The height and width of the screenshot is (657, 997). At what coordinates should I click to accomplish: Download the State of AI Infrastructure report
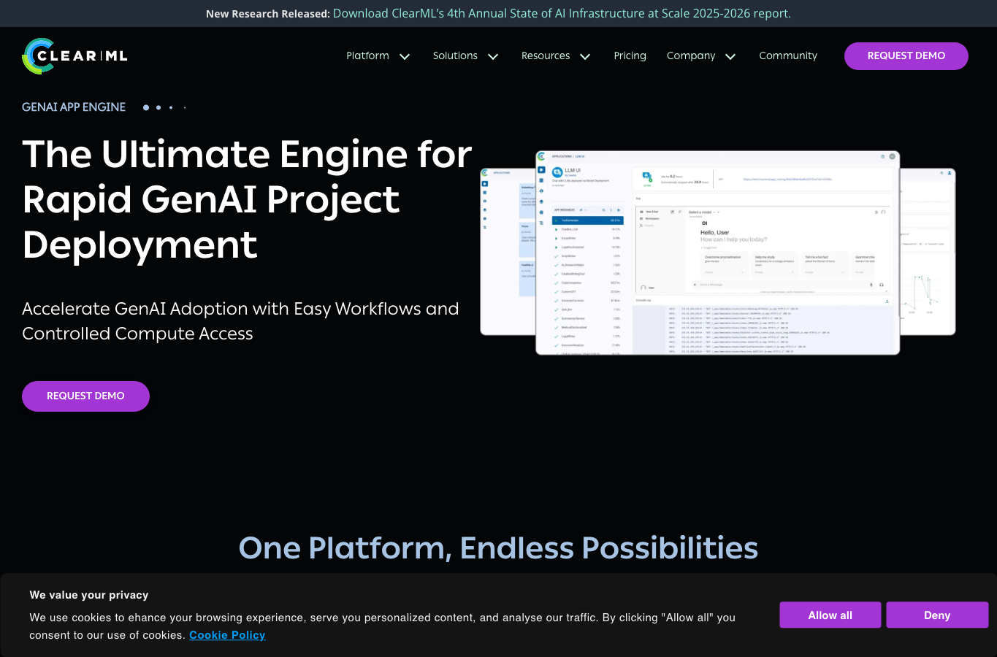[562, 13]
